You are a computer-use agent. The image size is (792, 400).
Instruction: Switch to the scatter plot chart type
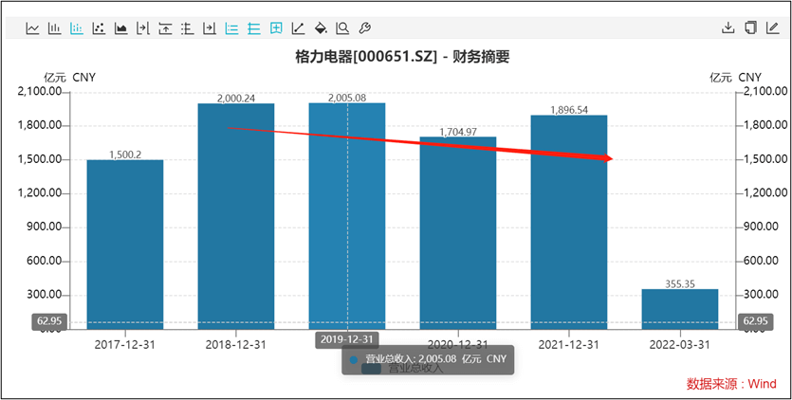[x=99, y=28]
